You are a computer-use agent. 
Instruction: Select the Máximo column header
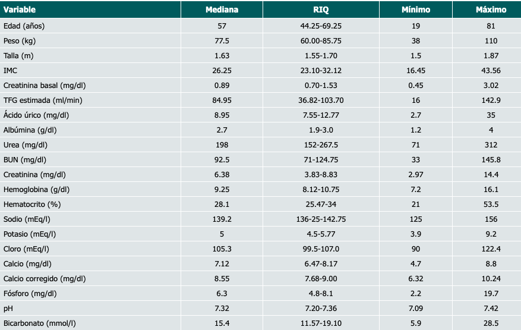point(491,10)
